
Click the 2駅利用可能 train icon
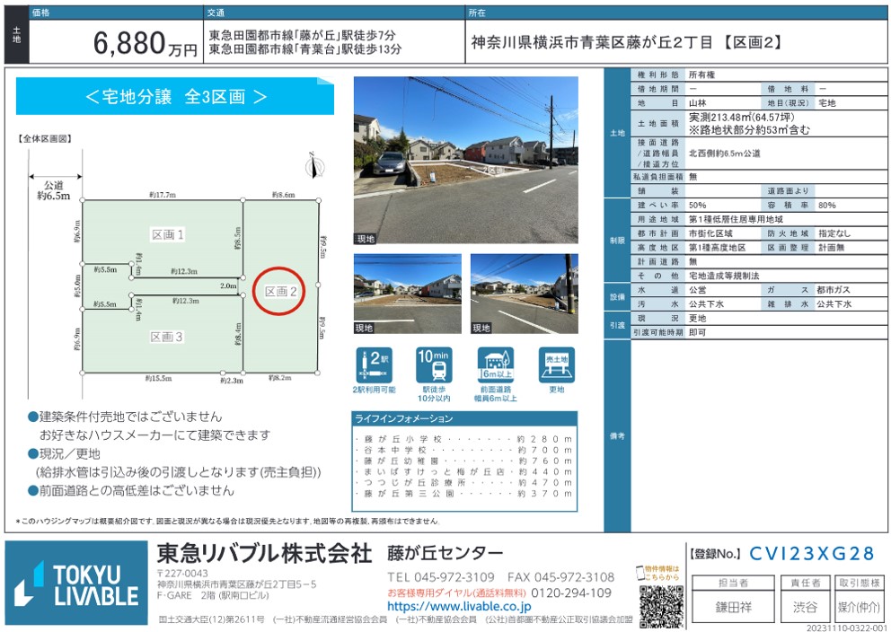[x=374, y=365]
